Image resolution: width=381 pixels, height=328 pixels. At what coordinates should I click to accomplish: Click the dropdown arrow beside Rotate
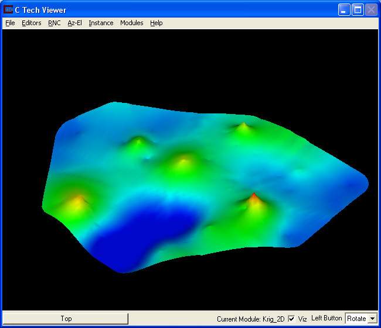[372, 319]
